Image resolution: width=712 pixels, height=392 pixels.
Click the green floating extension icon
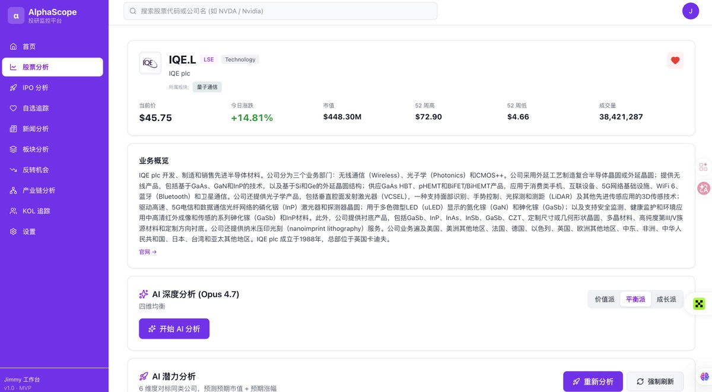click(x=700, y=304)
